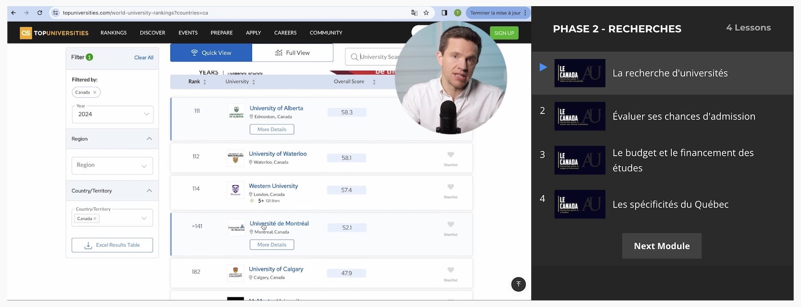This screenshot has height=307, width=801.
Task: Collapse the Region filter section
Action: [x=149, y=139]
